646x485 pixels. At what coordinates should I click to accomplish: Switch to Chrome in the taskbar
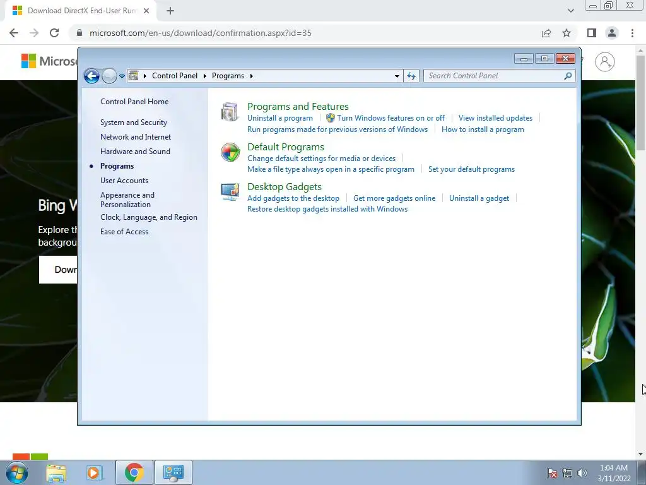(x=134, y=472)
